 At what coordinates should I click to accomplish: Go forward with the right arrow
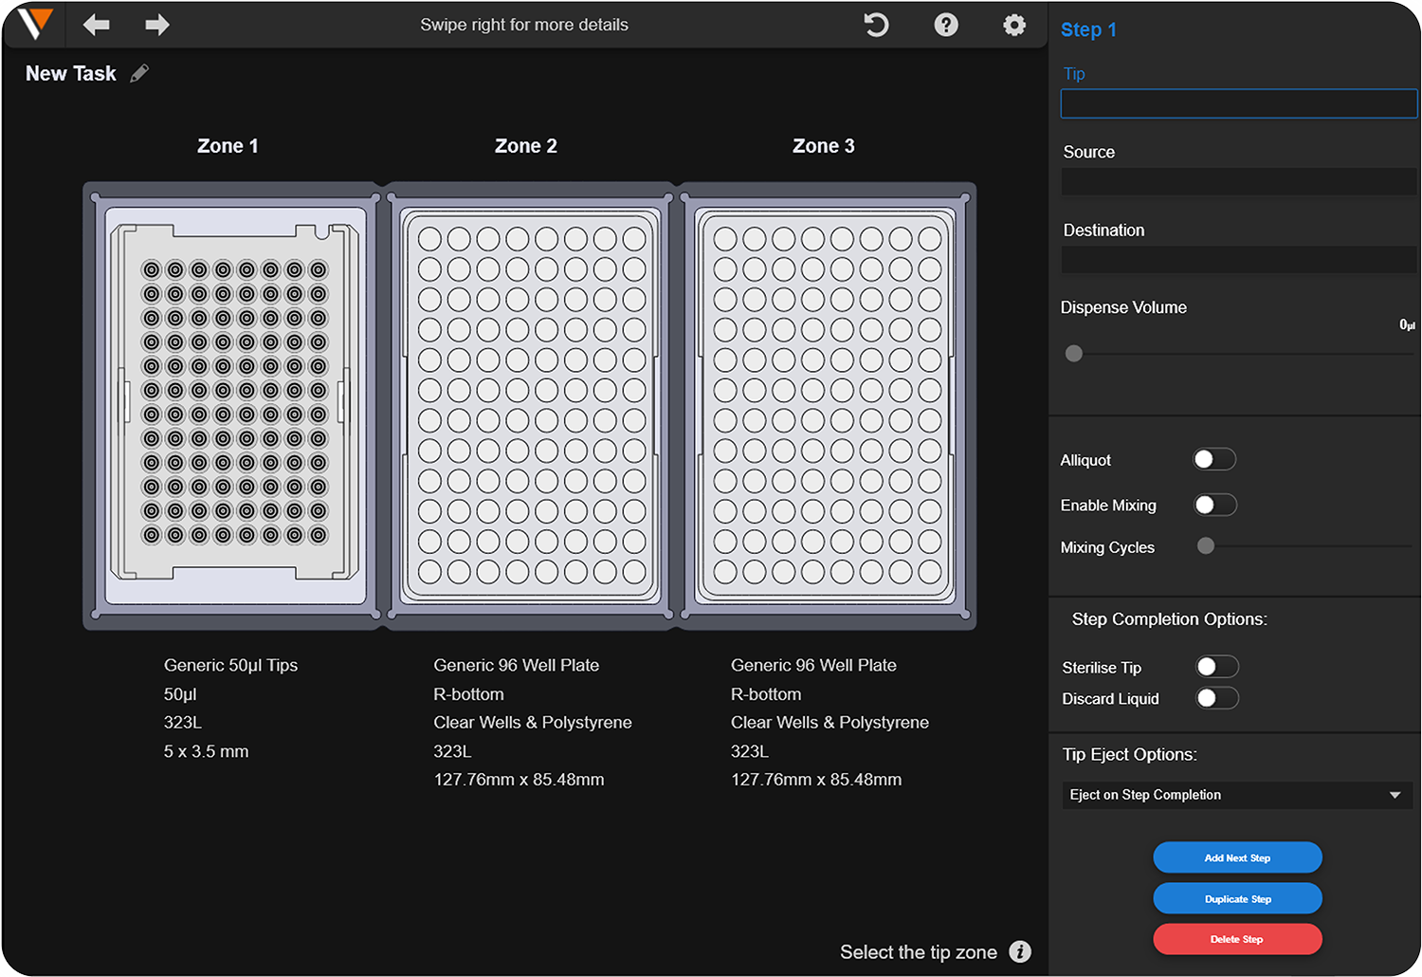click(x=156, y=25)
